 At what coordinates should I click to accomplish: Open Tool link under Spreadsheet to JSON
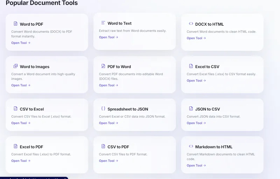[108, 123]
